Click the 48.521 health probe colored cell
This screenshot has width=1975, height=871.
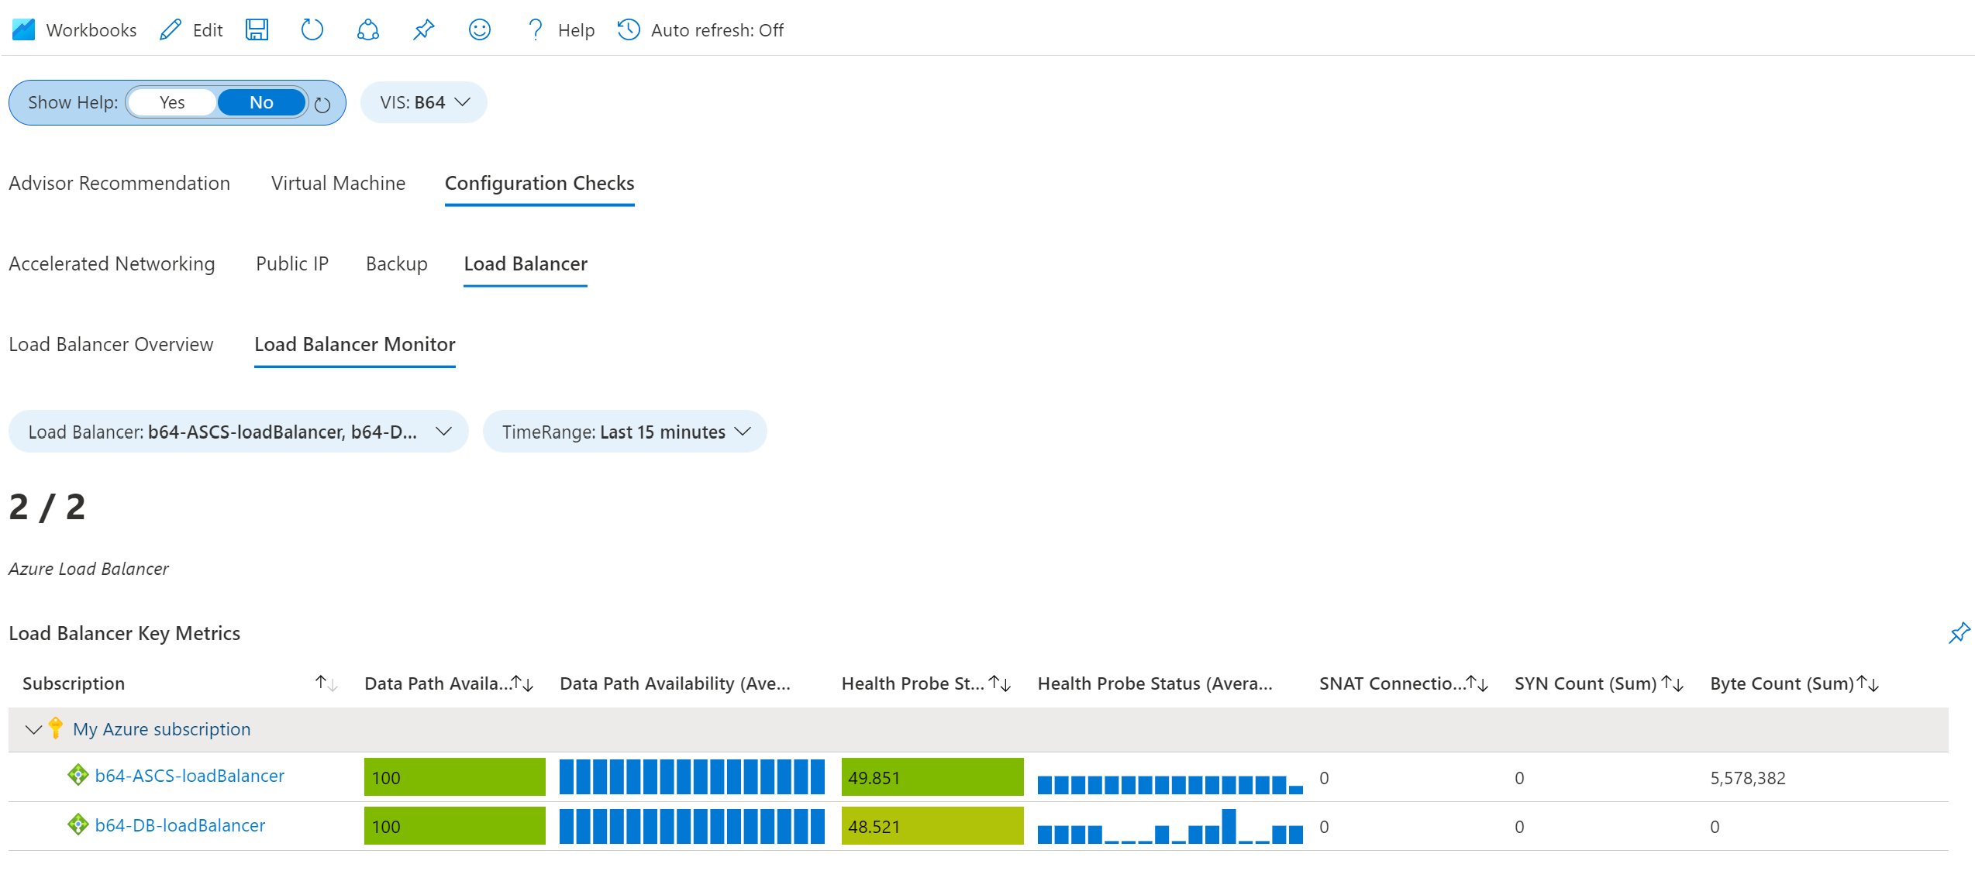pos(932,826)
